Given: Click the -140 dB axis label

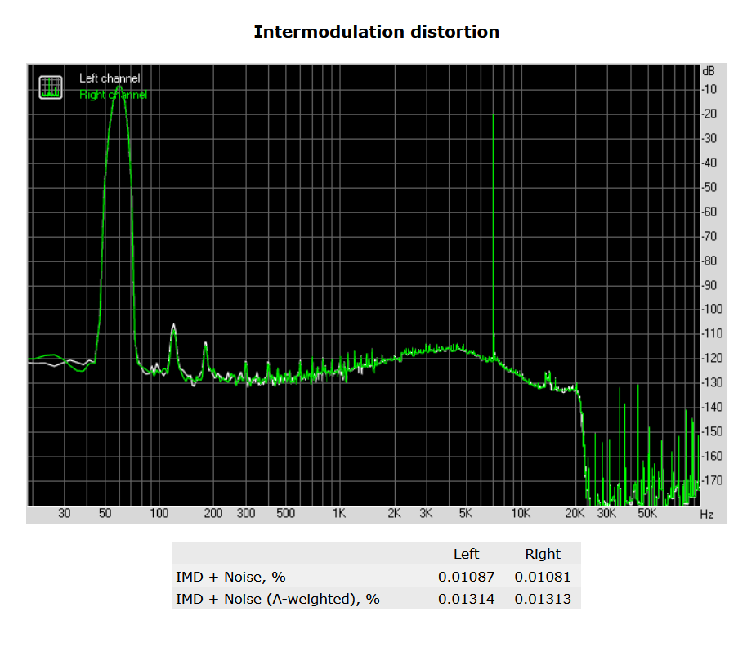Looking at the screenshot, I should pos(712,407).
